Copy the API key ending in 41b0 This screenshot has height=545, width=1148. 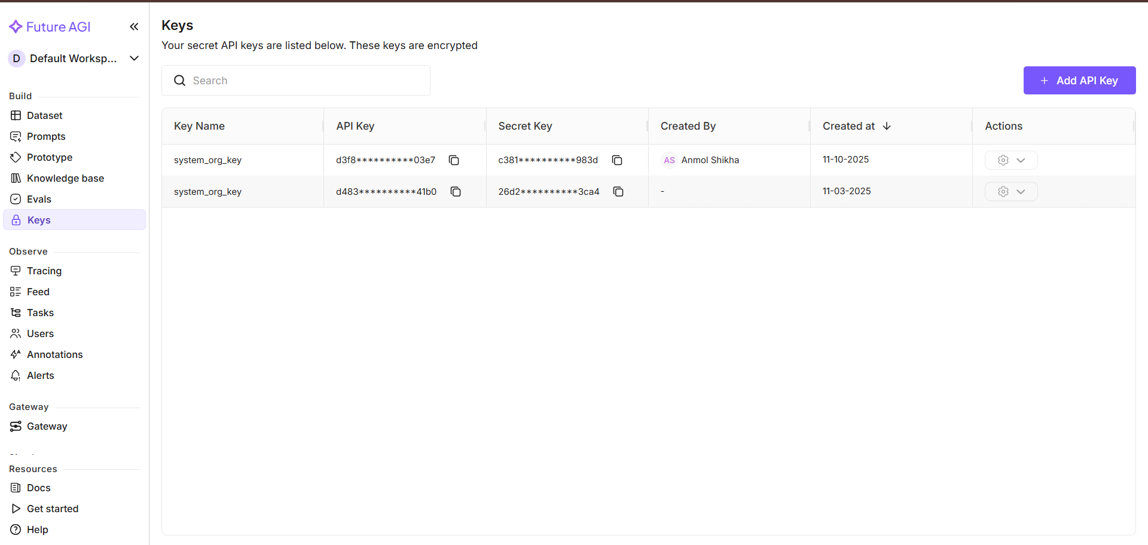tap(456, 192)
